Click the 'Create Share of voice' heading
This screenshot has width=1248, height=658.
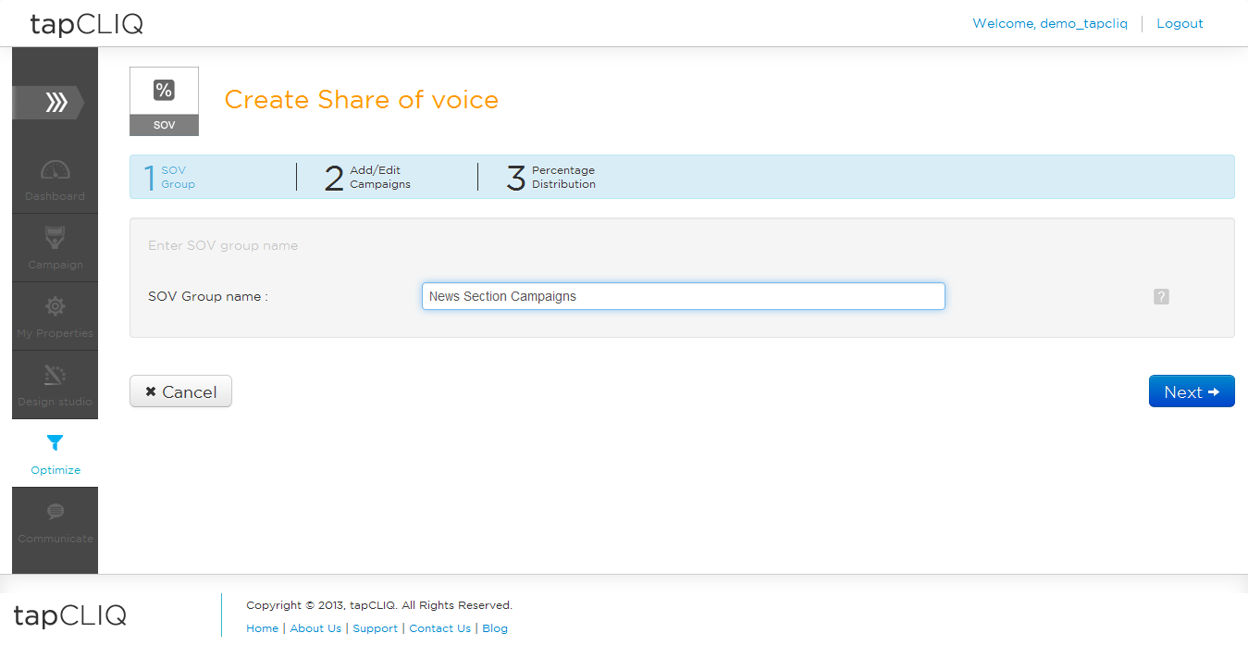click(361, 100)
